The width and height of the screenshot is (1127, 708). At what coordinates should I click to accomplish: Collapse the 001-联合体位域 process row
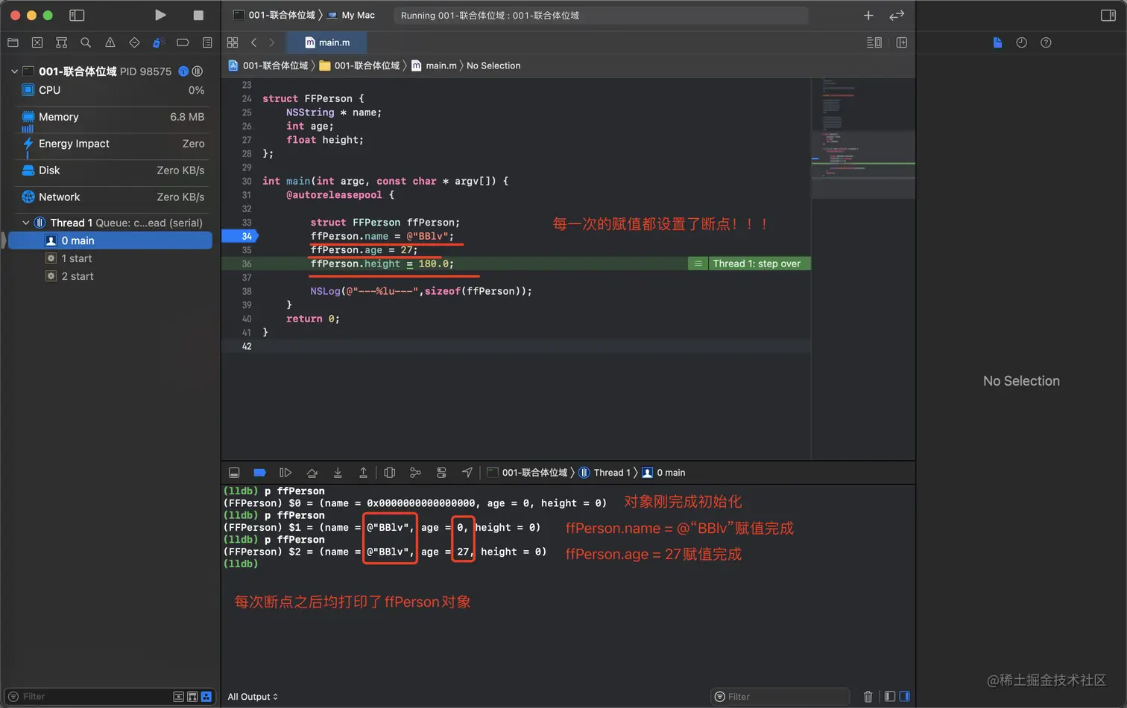(x=14, y=71)
